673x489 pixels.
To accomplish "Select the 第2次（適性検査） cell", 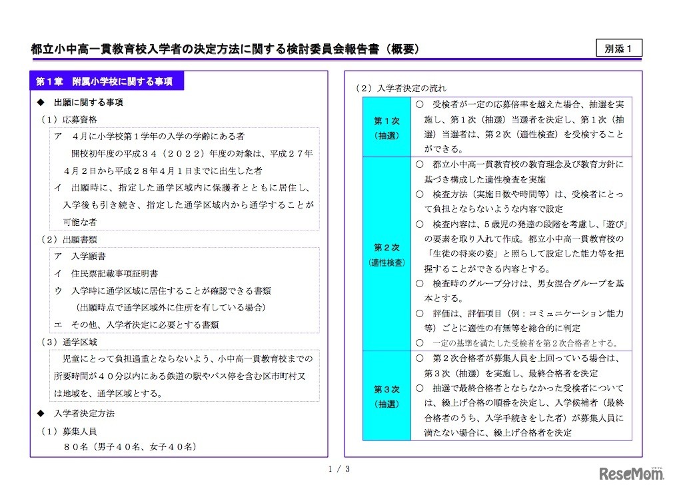I will coord(386,256).
